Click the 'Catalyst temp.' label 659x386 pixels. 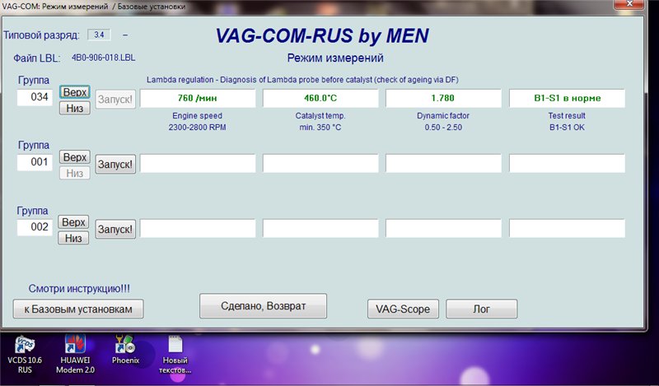pyautogui.click(x=320, y=115)
